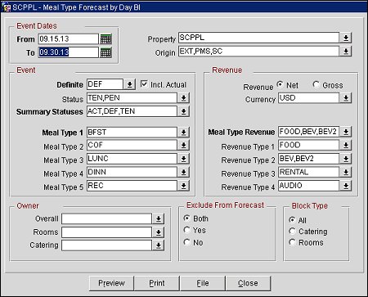Click the Definite field showing DEF
The width and height of the screenshot is (368, 297).
click(x=105, y=84)
